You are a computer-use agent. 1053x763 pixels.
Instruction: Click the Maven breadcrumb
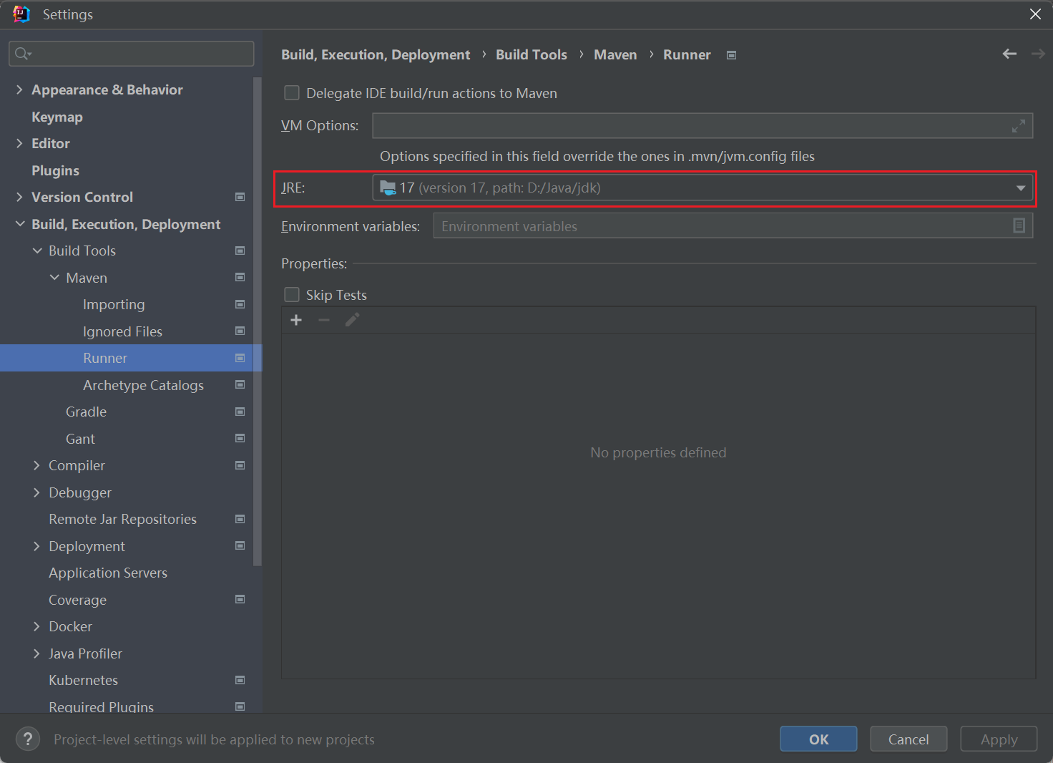[615, 54]
